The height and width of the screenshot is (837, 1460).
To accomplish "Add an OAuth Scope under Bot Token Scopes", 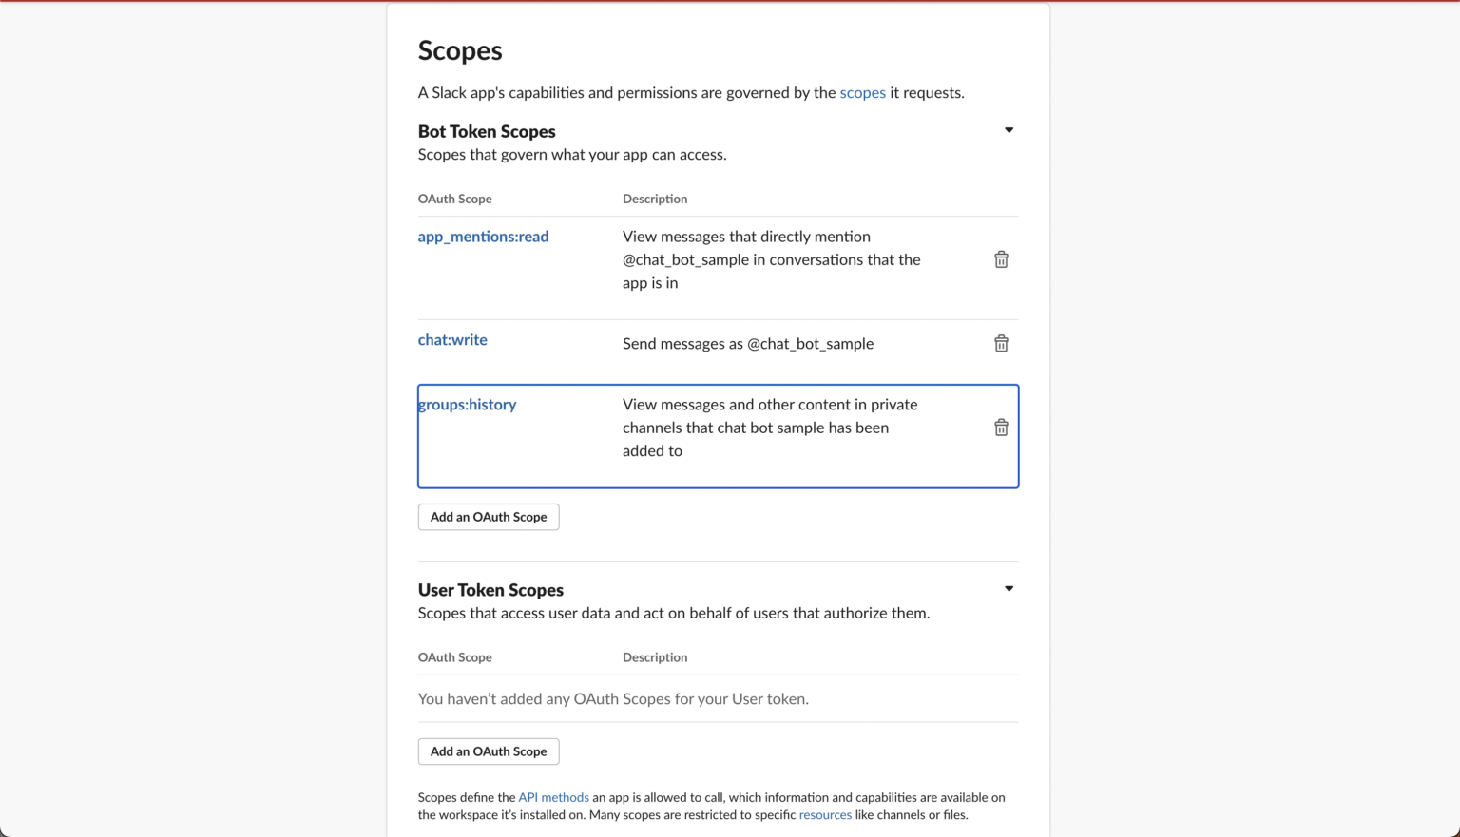I will 489,517.
